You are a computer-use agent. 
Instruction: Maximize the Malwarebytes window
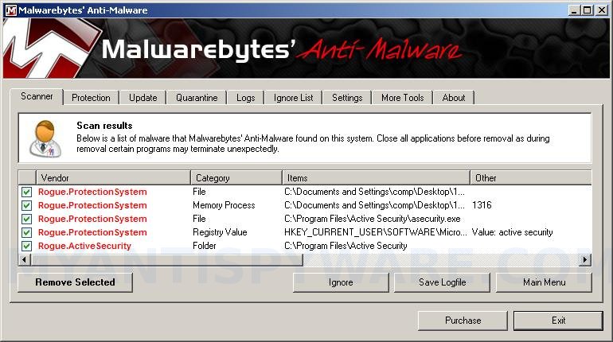[587, 10]
